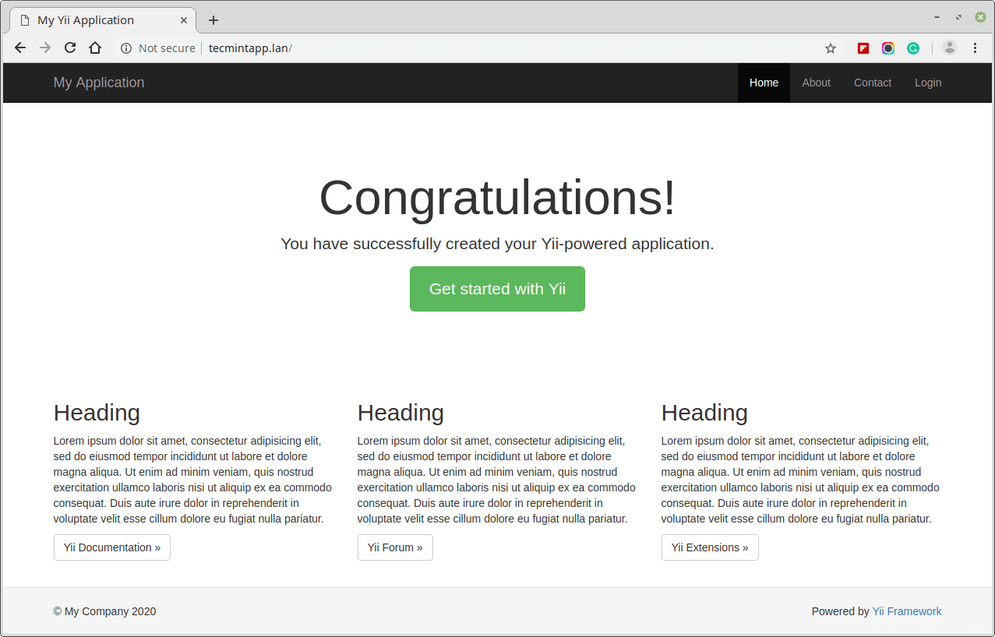
Task: Open the Chrome profile avatar
Action: pyautogui.click(x=950, y=48)
